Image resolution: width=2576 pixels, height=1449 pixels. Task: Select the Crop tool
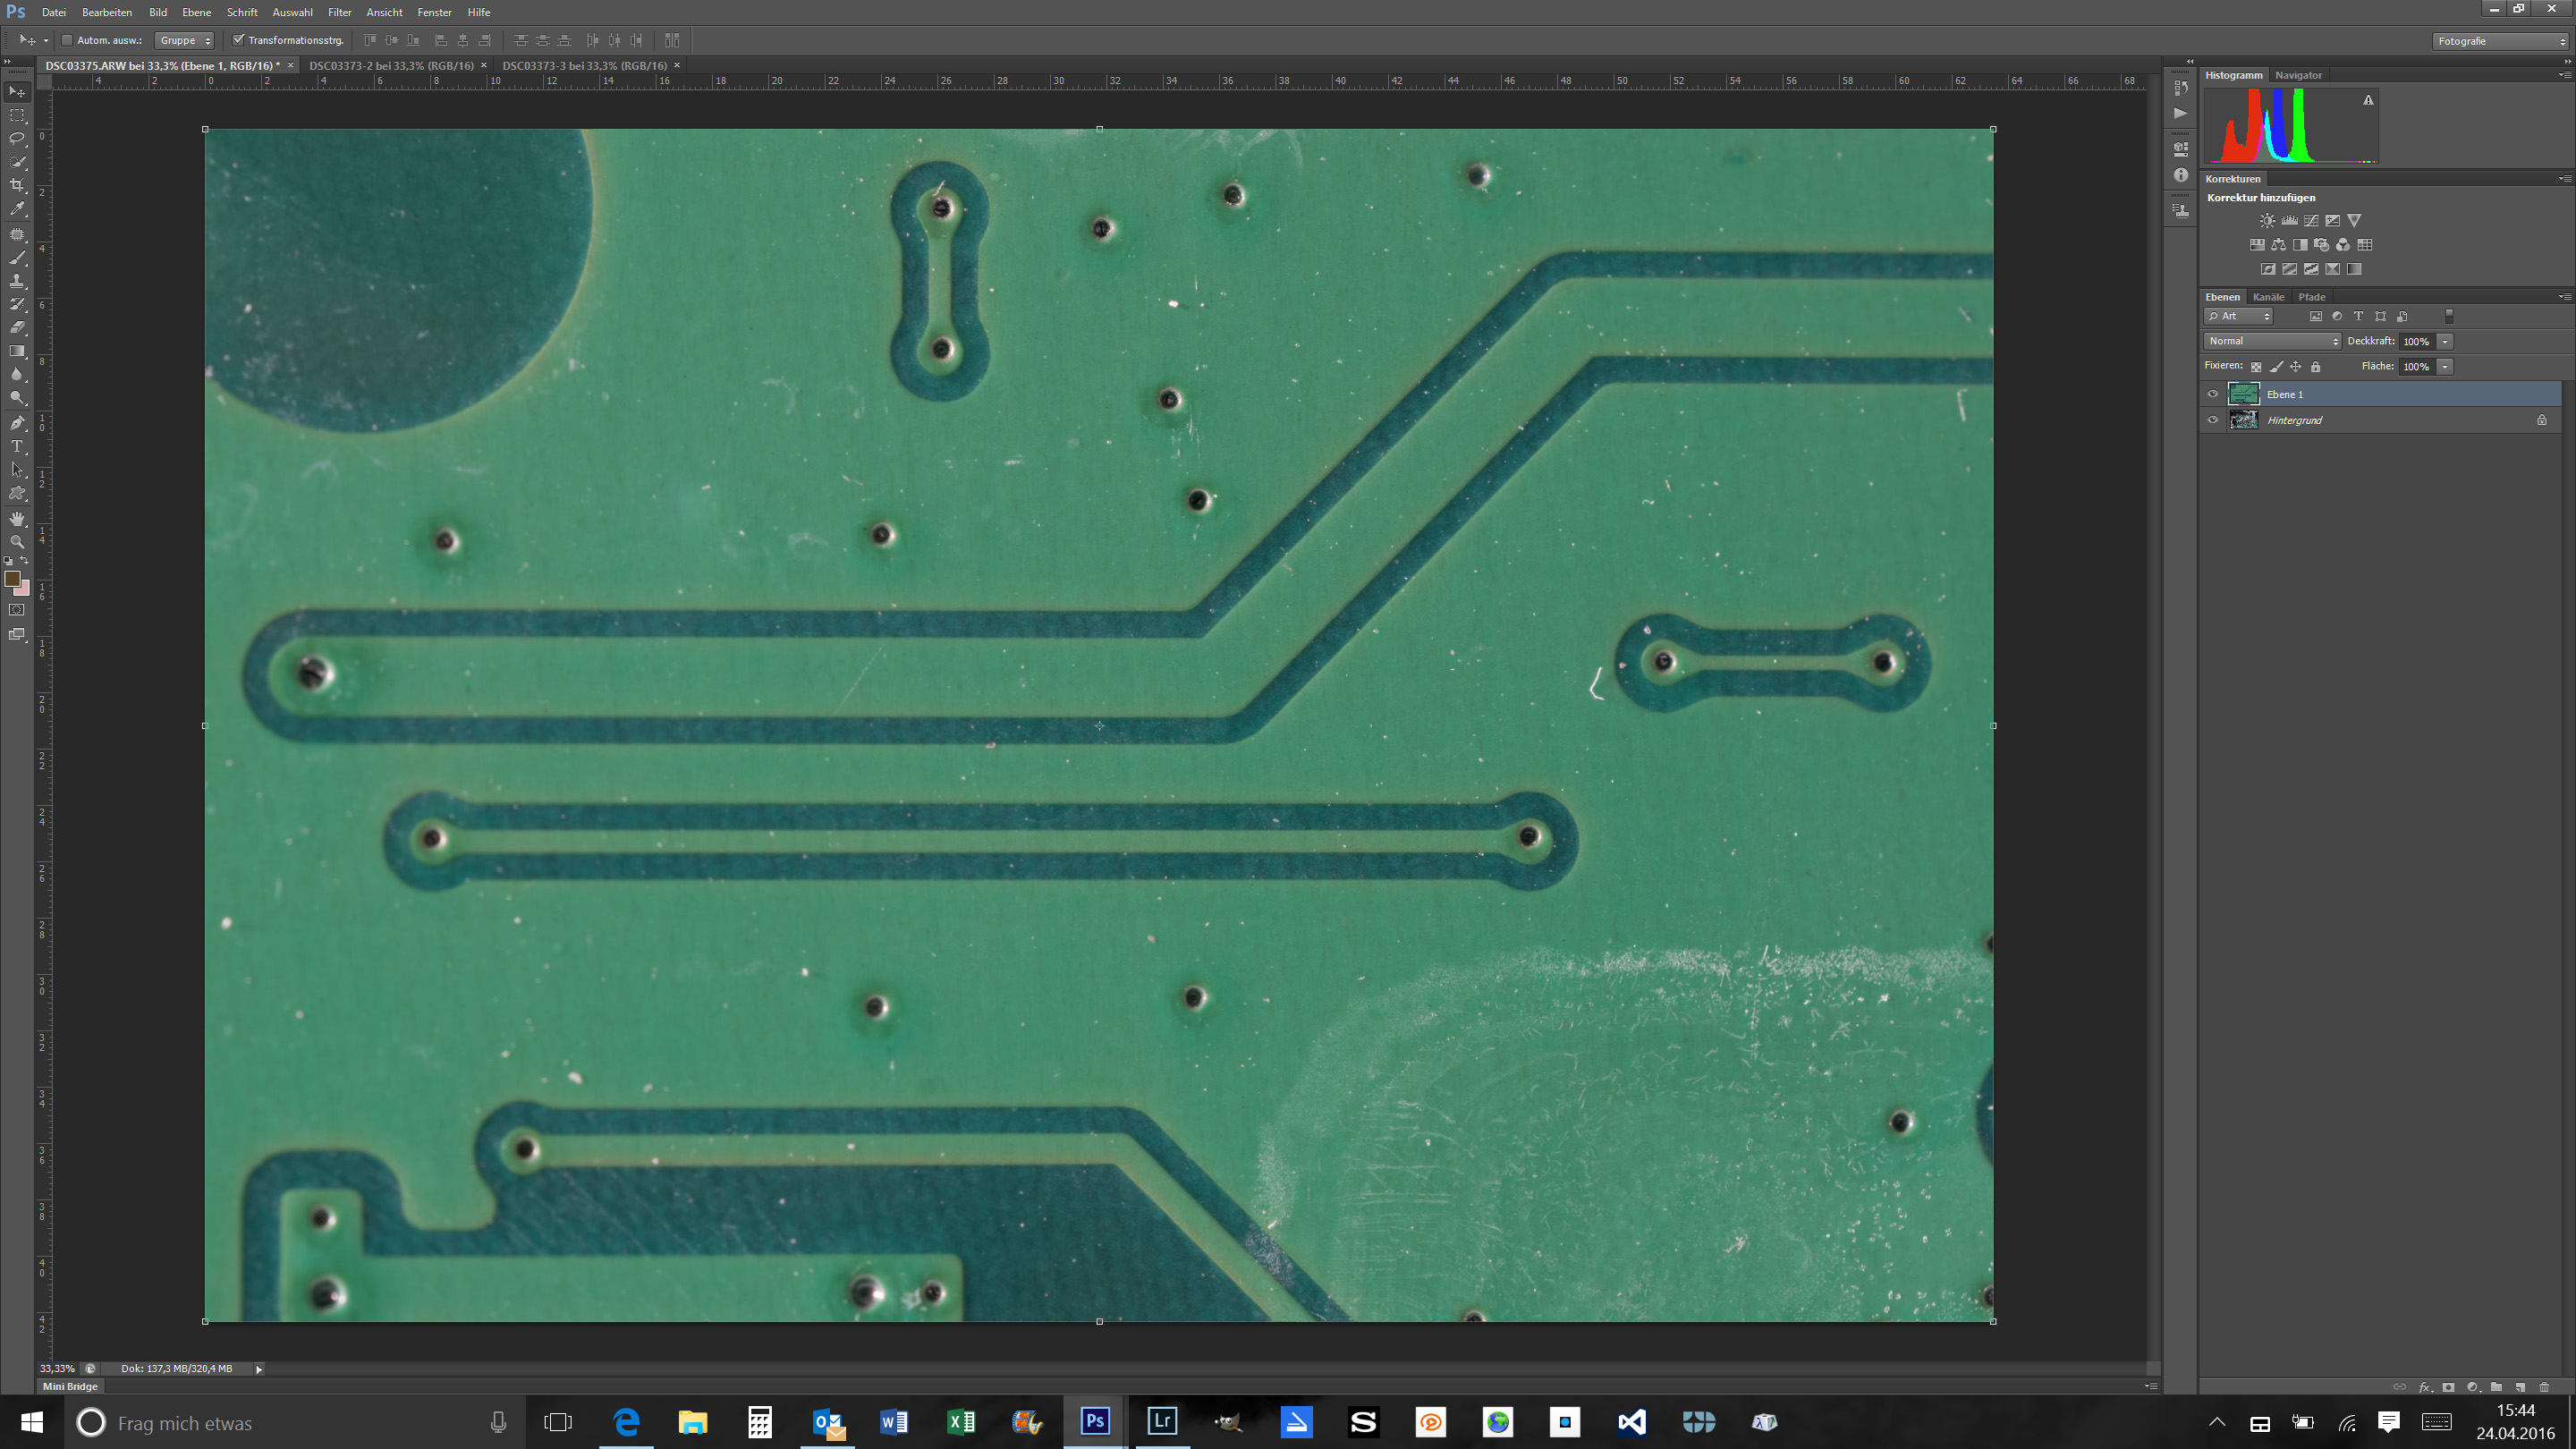click(17, 186)
